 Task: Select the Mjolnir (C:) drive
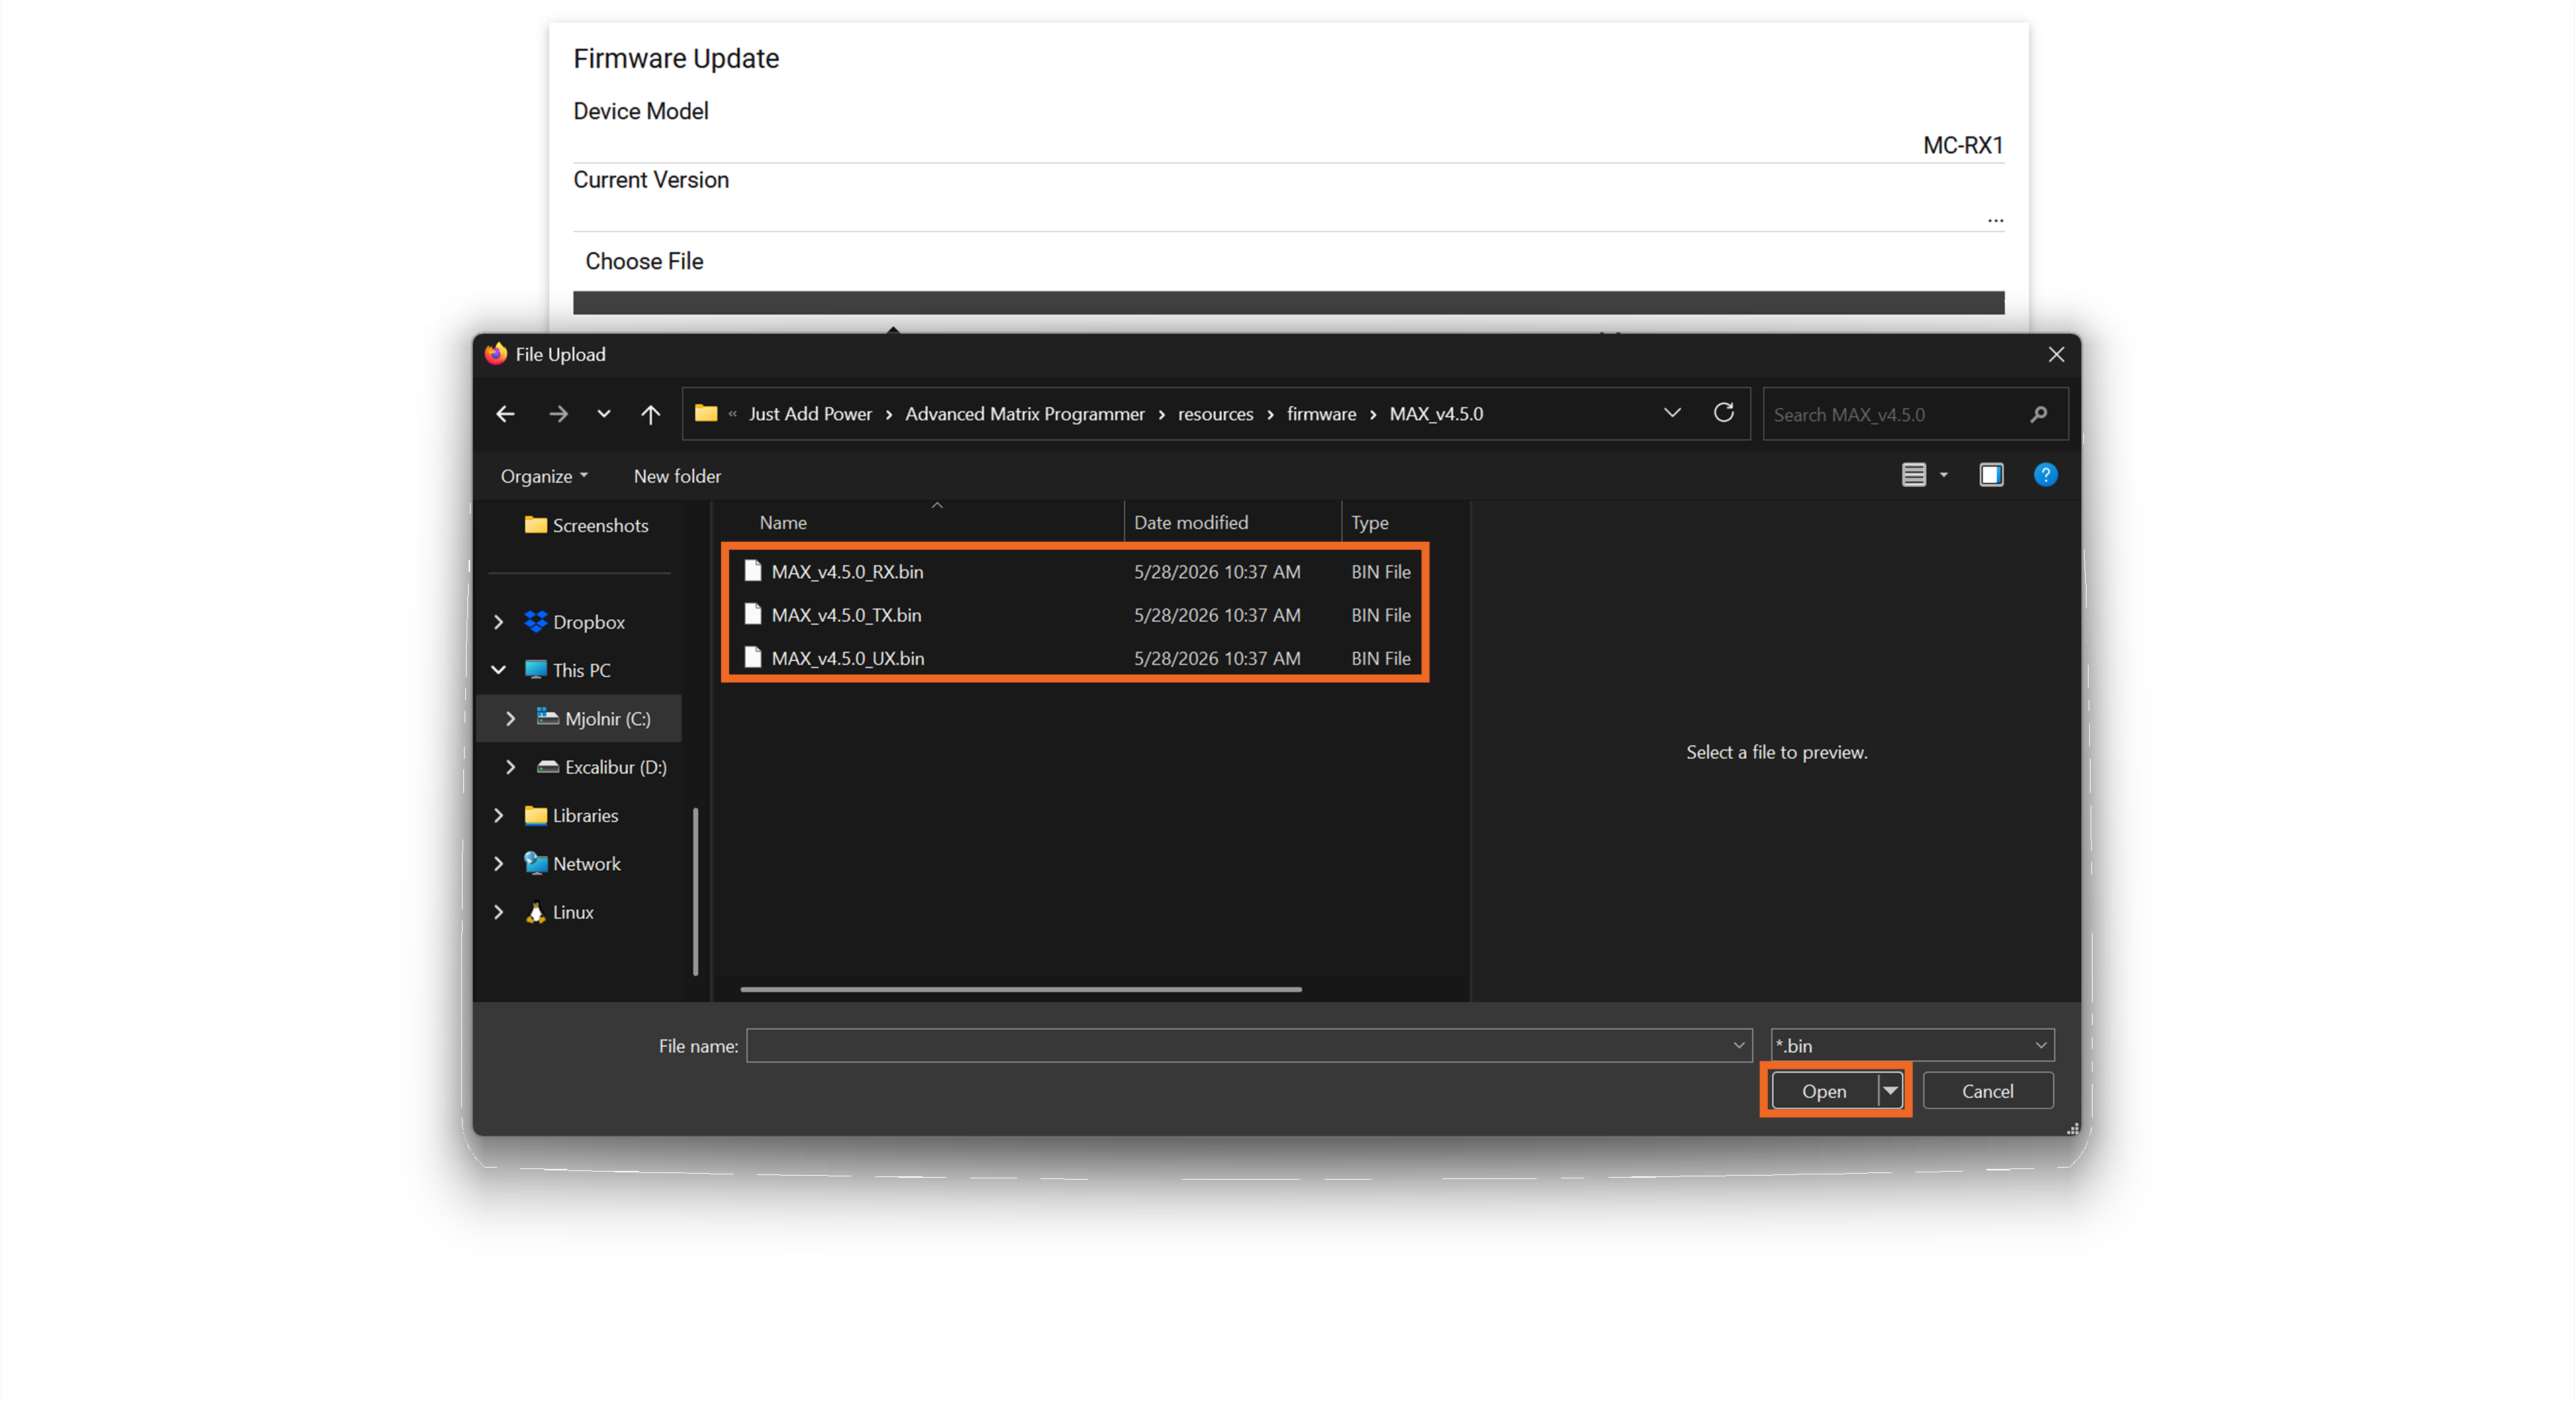593,718
